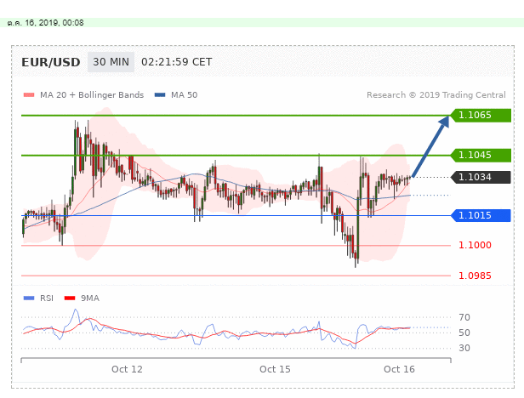Click the red 9MA legend swatch
Screen dimensions: 524x398
tap(73, 298)
